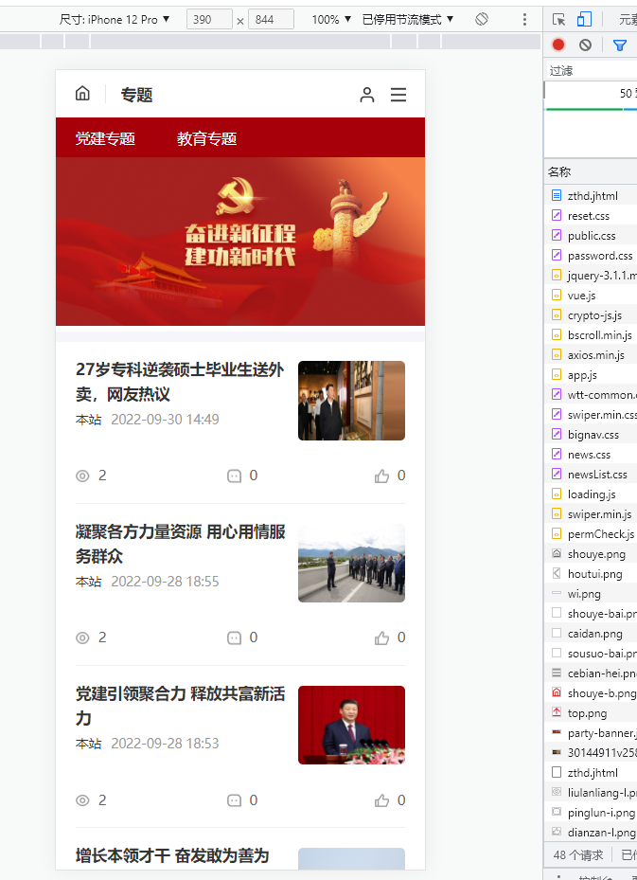Toggle the network filter funnel icon

coord(620,45)
